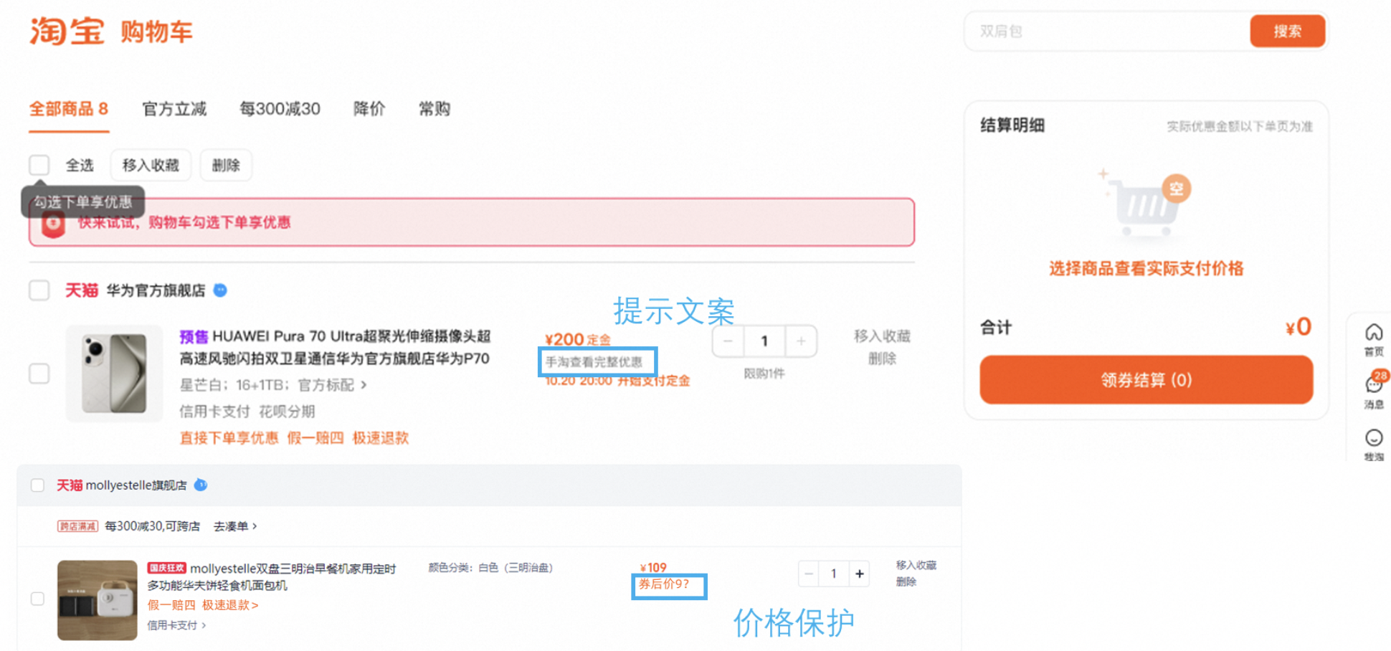Switch to 每300减30 tab
The height and width of the screenshot is (651, 1391).
(280, 109)
